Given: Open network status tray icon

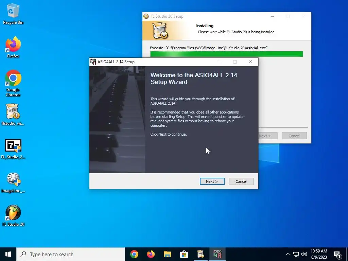Looking at the screenshot, I should coord(296,254).
